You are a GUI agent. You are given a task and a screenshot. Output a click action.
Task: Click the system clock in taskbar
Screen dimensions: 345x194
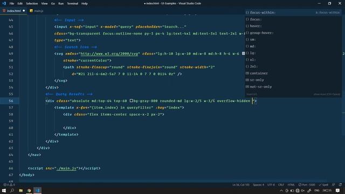pyautogui.click(x=327, y=190)
